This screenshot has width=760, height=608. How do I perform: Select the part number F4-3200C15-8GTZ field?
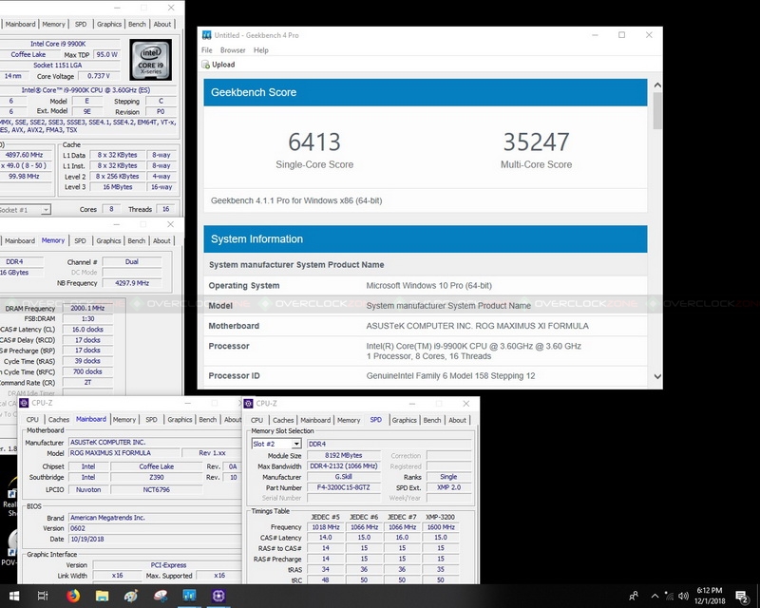[x=343, y=487]
